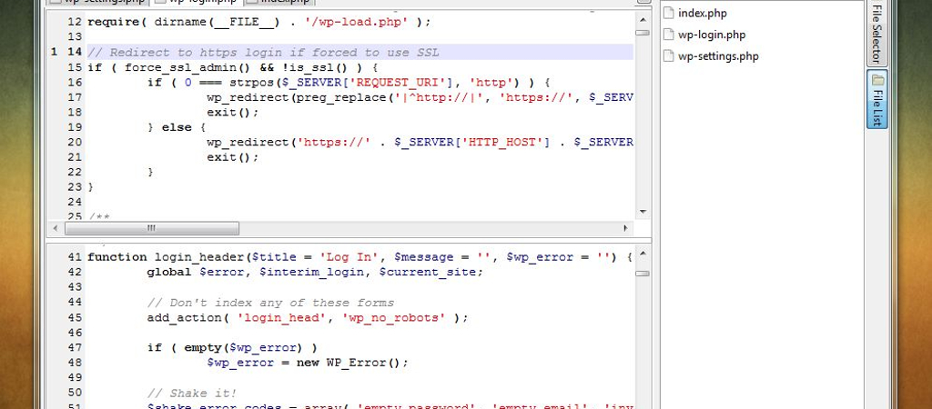Click the page icon beside index.php
The width and height of the screenshot is (932, 409).
tap(668, 13)
